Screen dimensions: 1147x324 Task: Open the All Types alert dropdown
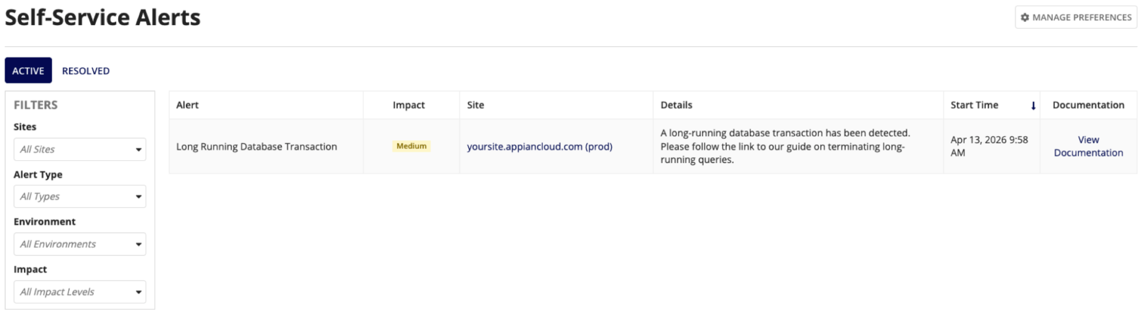coord(80,196)
